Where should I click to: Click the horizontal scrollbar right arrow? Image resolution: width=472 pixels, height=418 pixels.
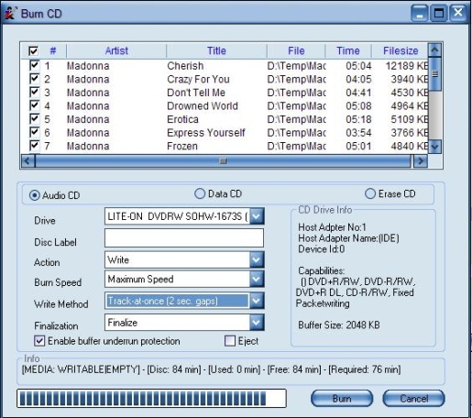[x=421, y=161]
